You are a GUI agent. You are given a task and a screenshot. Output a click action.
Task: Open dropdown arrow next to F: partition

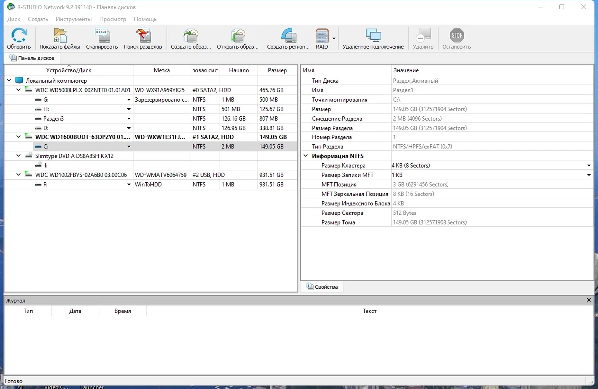point(129,184)
